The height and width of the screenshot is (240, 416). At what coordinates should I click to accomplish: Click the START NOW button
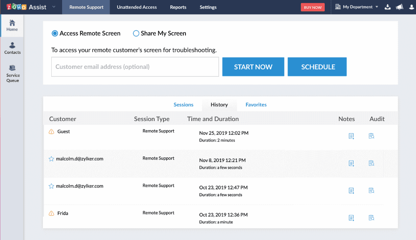(x=253, y=67)
